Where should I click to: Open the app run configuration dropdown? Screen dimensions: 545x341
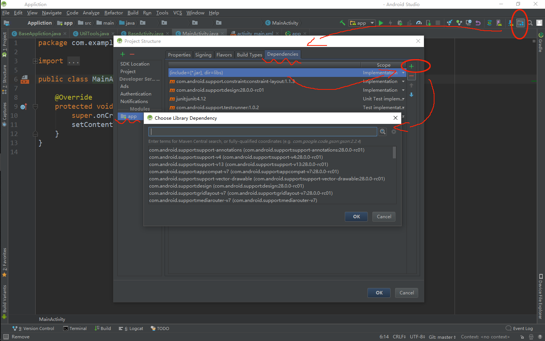coord(362,23)
